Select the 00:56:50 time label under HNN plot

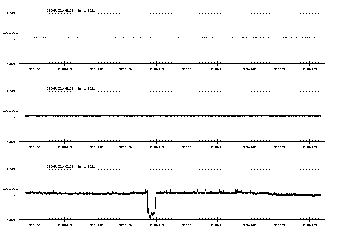click(126, 147)
